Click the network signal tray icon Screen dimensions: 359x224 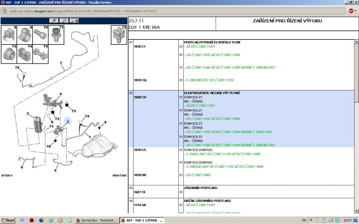[331, 220]
